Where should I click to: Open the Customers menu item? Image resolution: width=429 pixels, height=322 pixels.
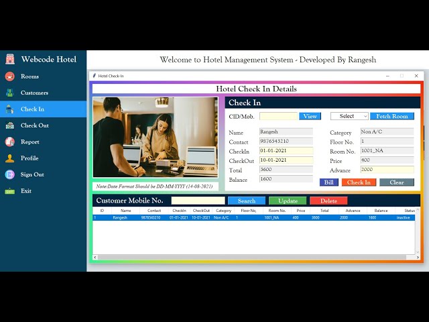coord(34,93)
